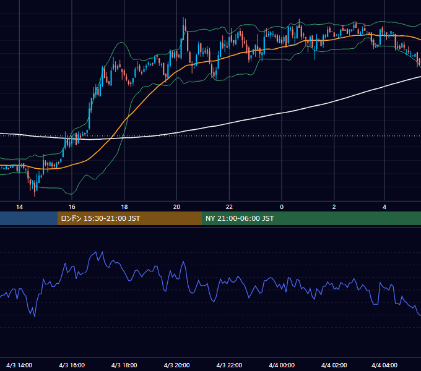This screenshot has width=421, height=371.
Task: Click the 4/4 04:00 date label
Action: click(x=384, y=365)
